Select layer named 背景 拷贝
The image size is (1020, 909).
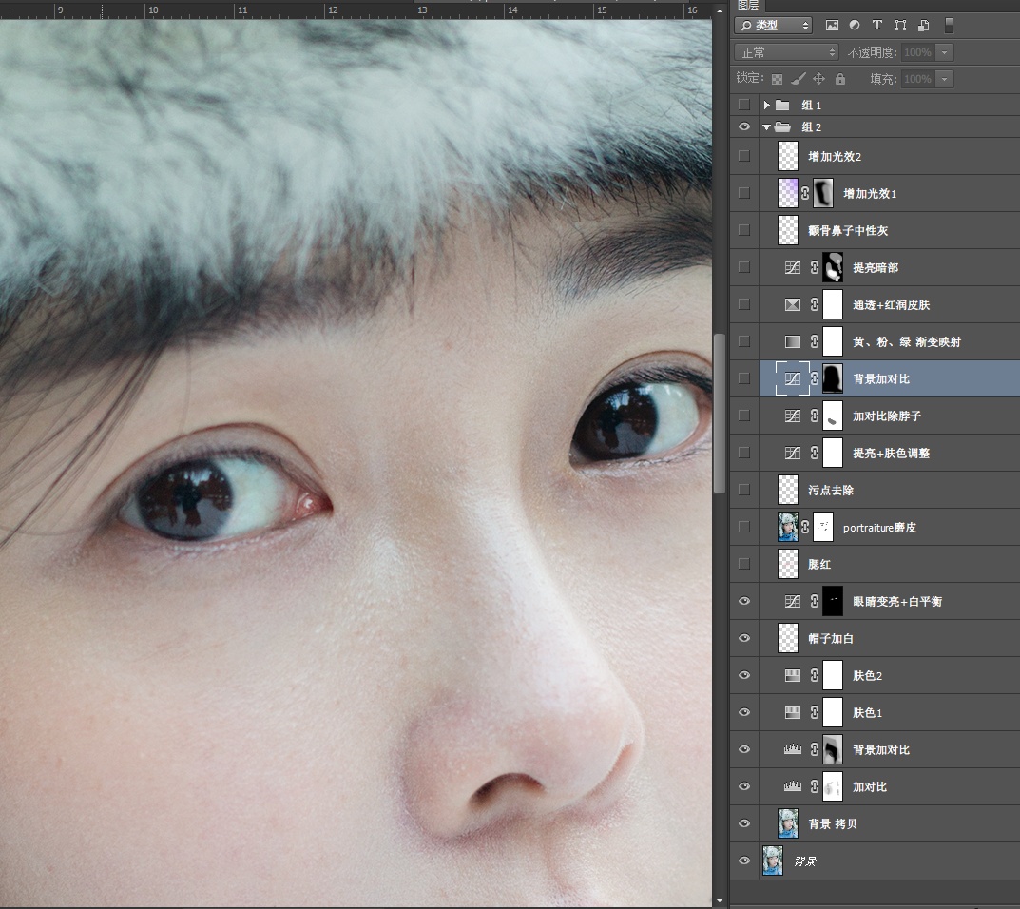[x=833, y=823]
